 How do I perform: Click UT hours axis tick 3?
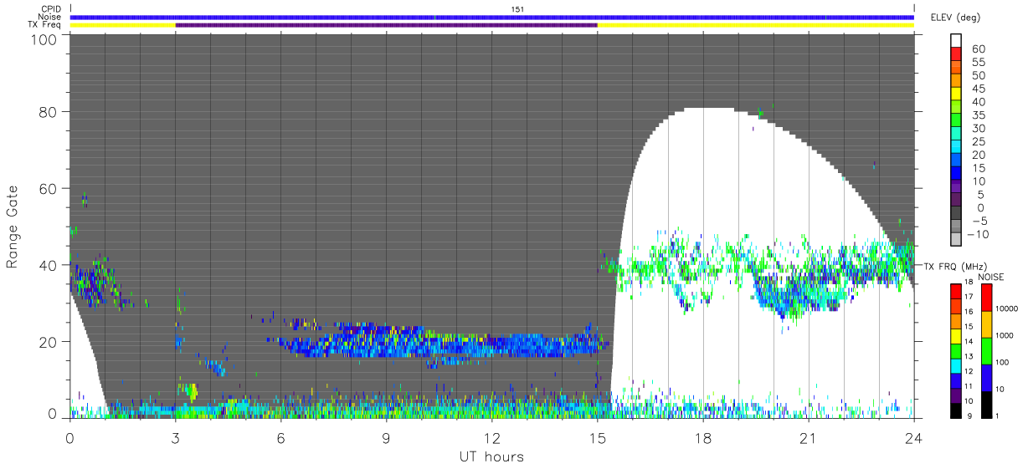(175, 437)
